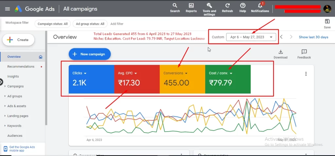
Task: Click the Apr 6, 2023 chart axis label
Action: (94, 140)
